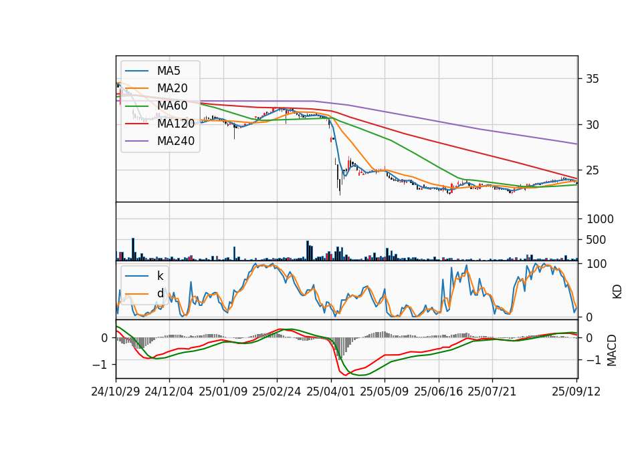Click the MA240 legend label
Viewport: 642px width, 461px height.
click(x=176, y=141)
